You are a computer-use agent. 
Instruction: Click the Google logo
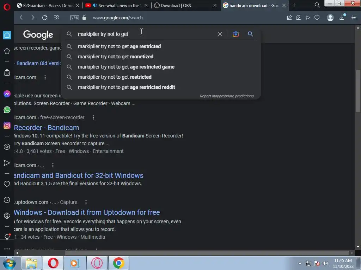pyautogui.click(x=38, y=35)
